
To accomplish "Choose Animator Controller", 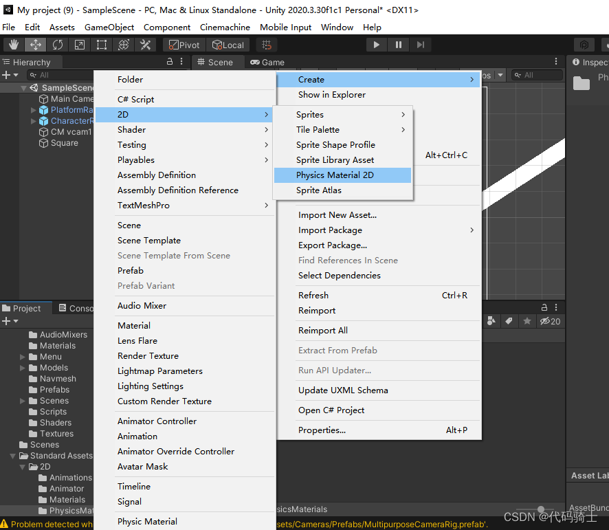I will tap(184, 421).
